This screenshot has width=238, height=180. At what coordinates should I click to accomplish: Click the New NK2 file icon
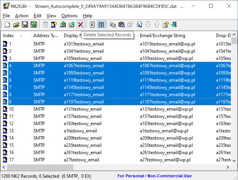8,25
